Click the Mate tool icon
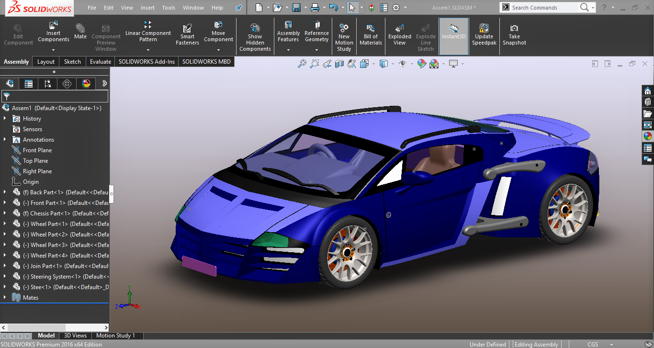The image size is (654, 348). click(x=80, y=32)
